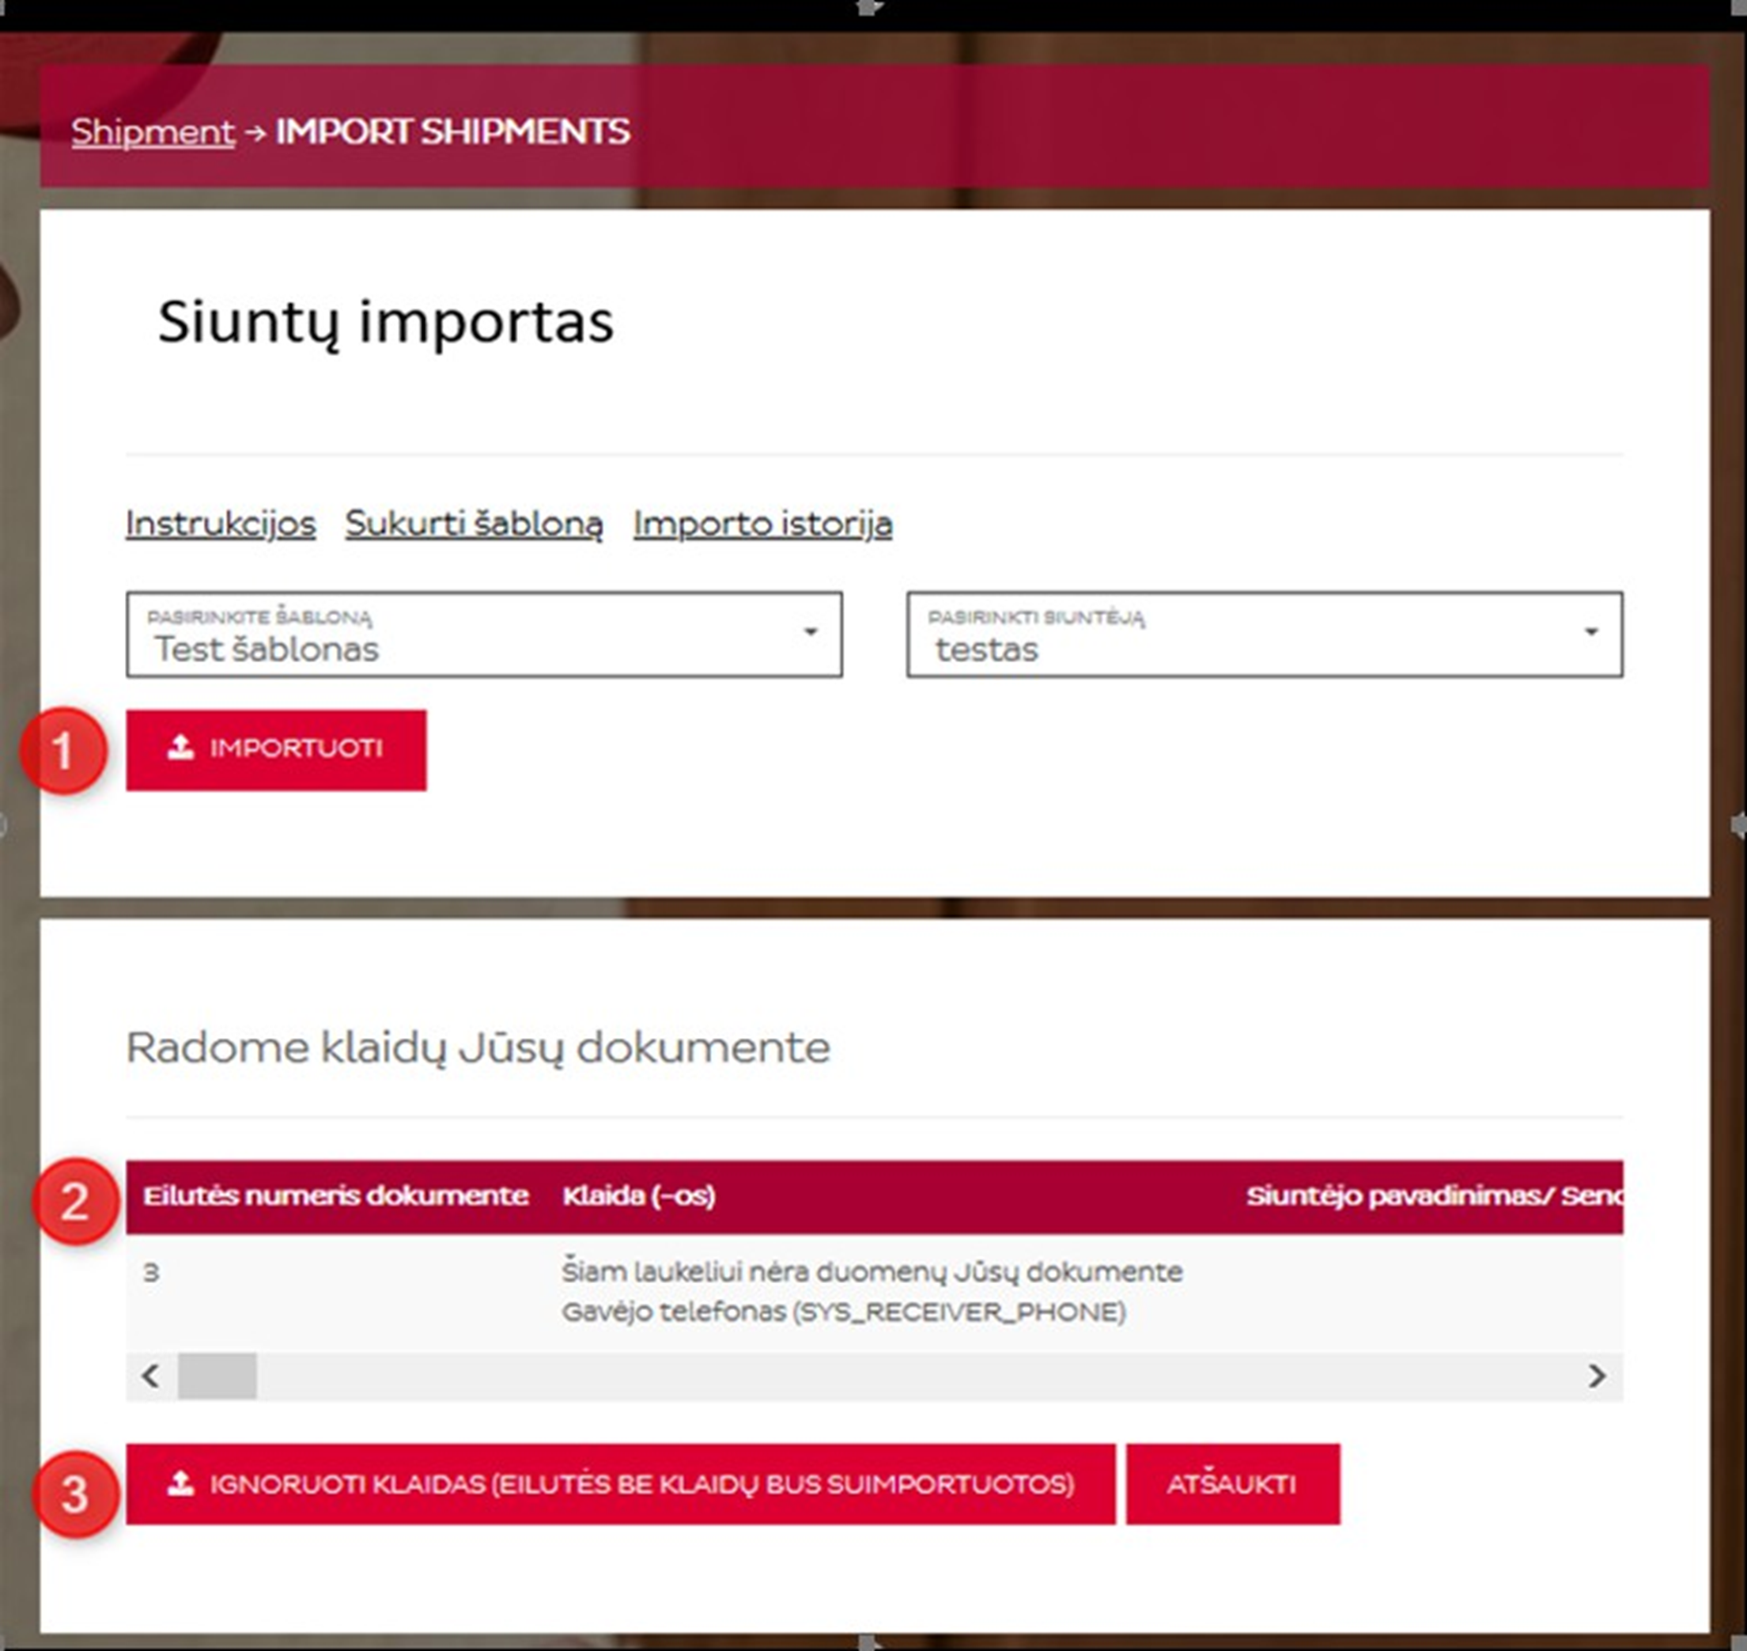Click red step marker number 3
The image size is (1747, 1651).
coord(75,1494)
